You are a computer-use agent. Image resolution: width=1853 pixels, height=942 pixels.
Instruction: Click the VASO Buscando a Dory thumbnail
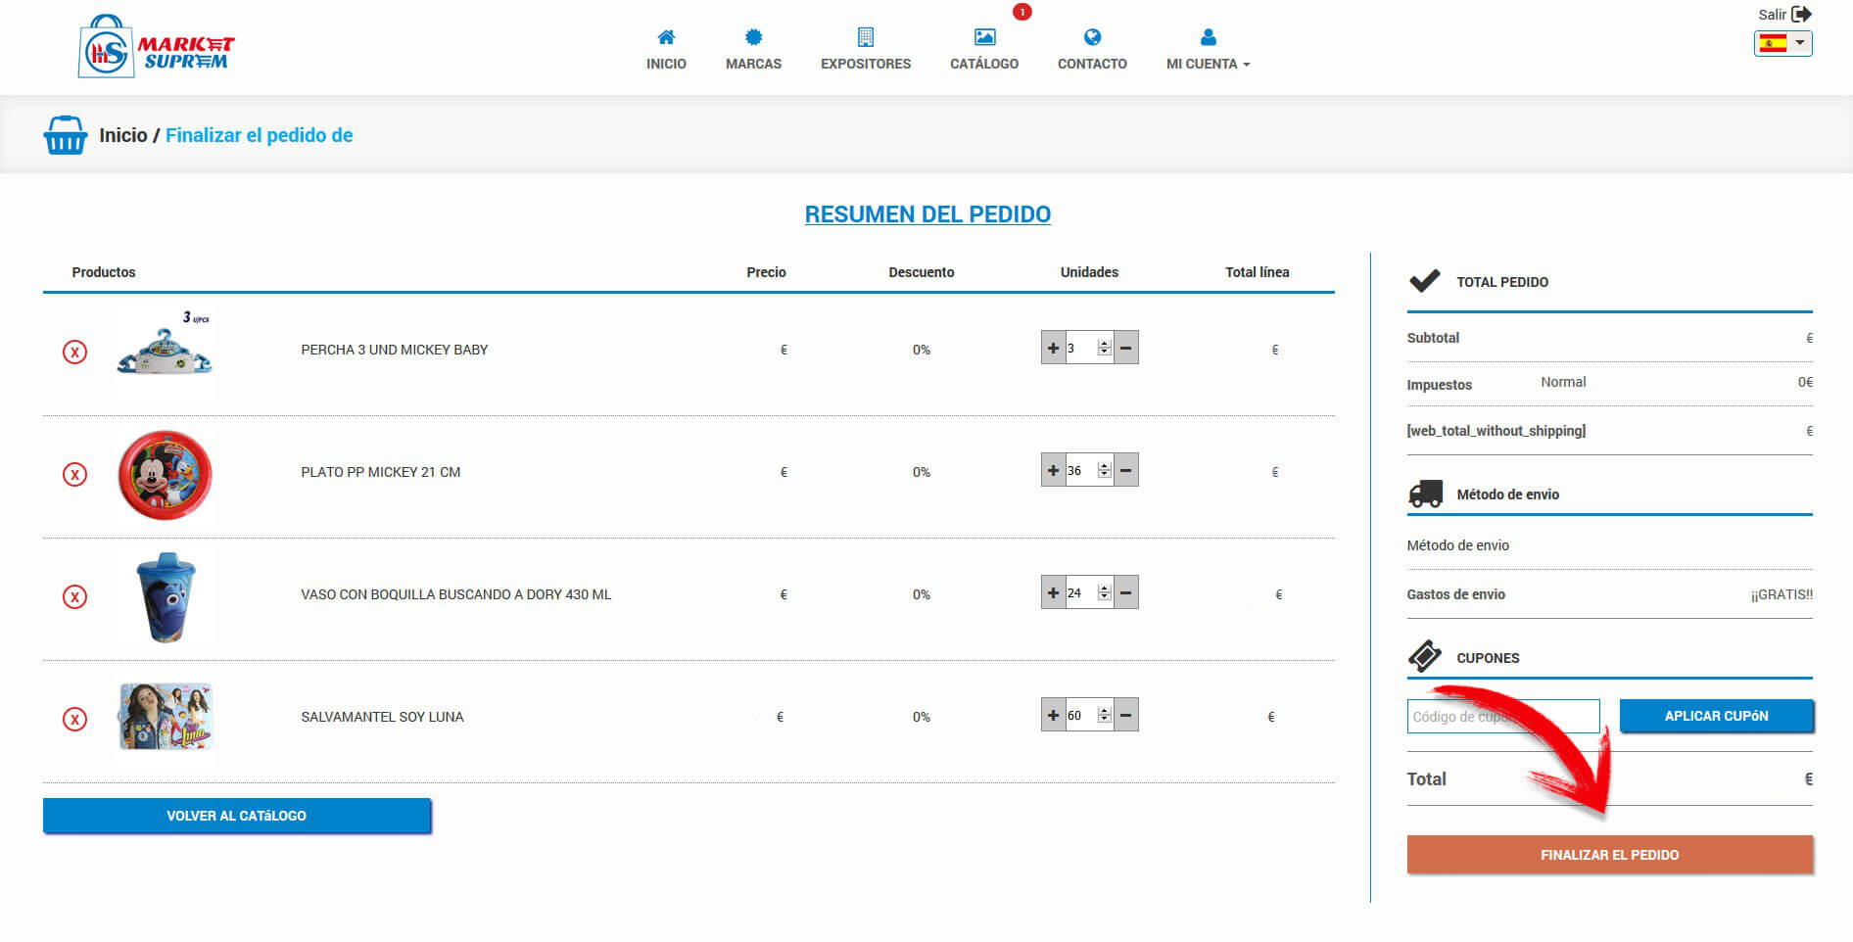166,597
